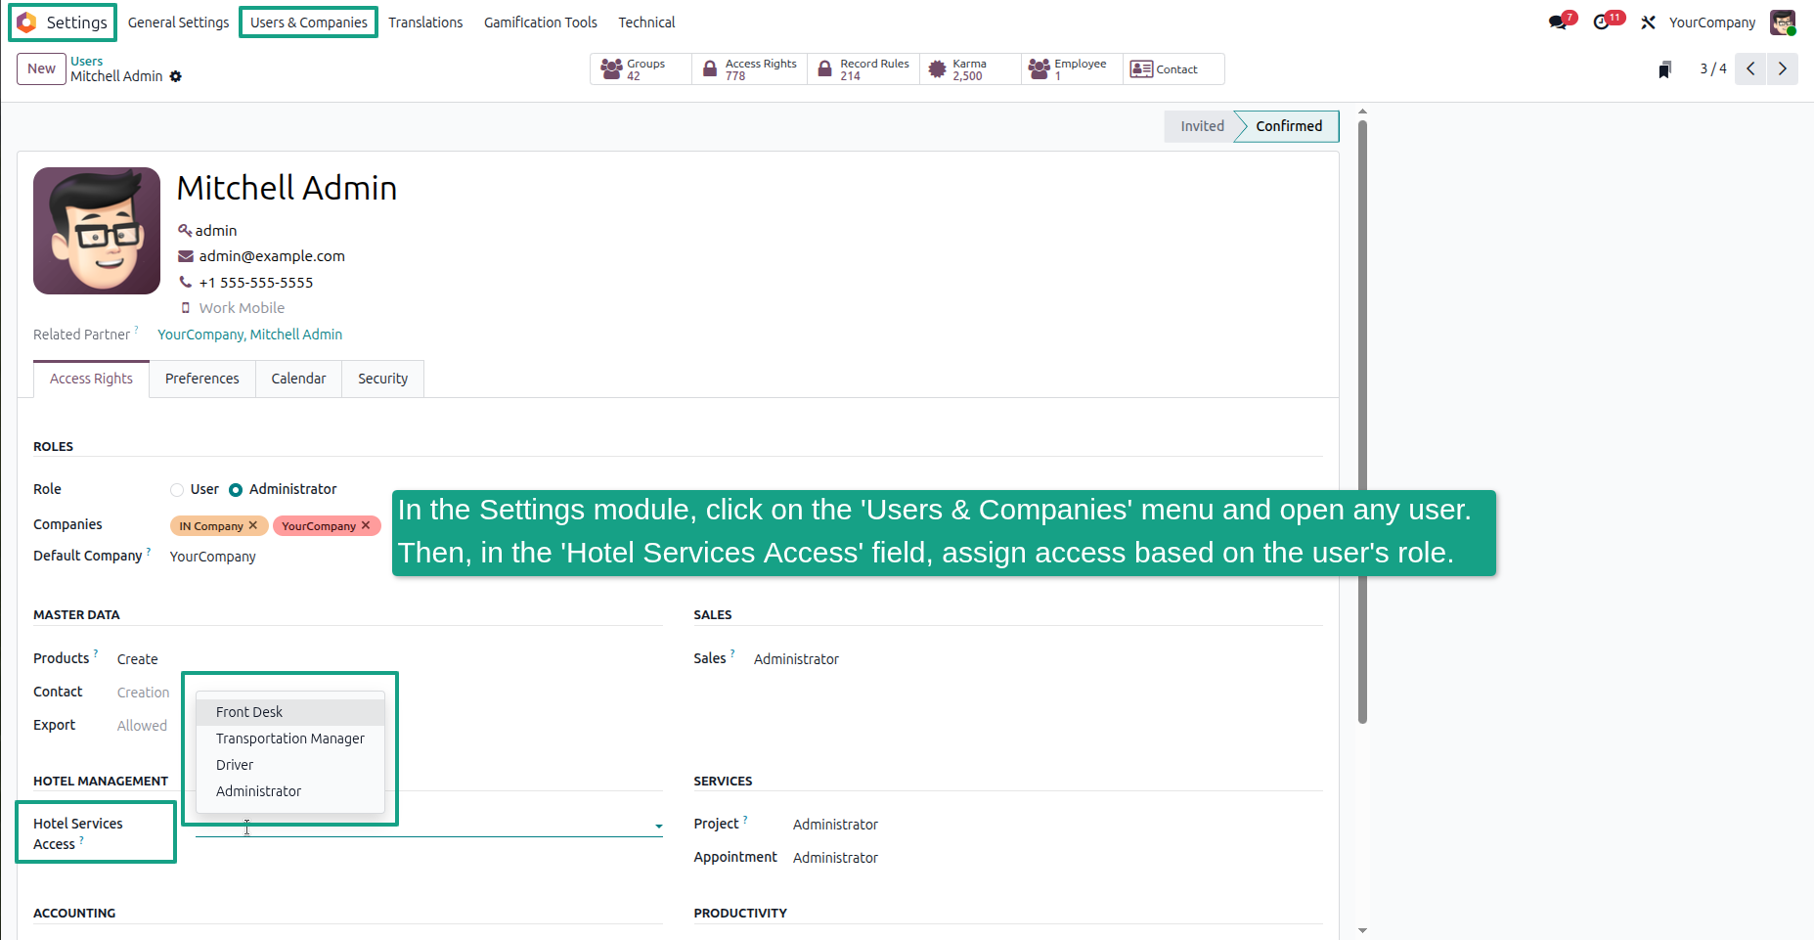
Task: Click the Confirmed status stage
Action: point(1288,126)
